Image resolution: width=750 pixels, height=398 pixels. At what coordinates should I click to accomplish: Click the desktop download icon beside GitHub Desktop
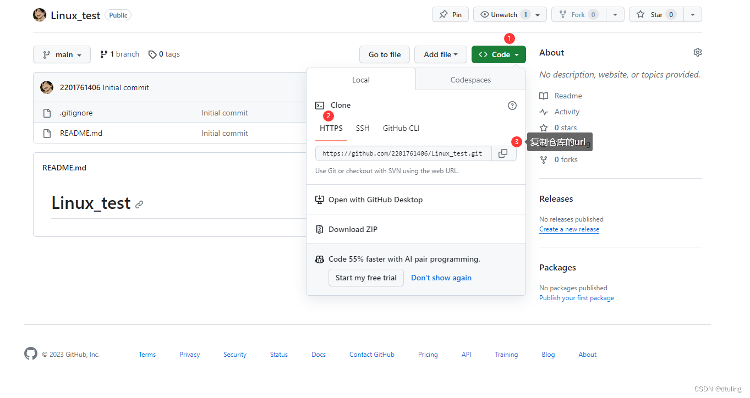tap(320, 200)
